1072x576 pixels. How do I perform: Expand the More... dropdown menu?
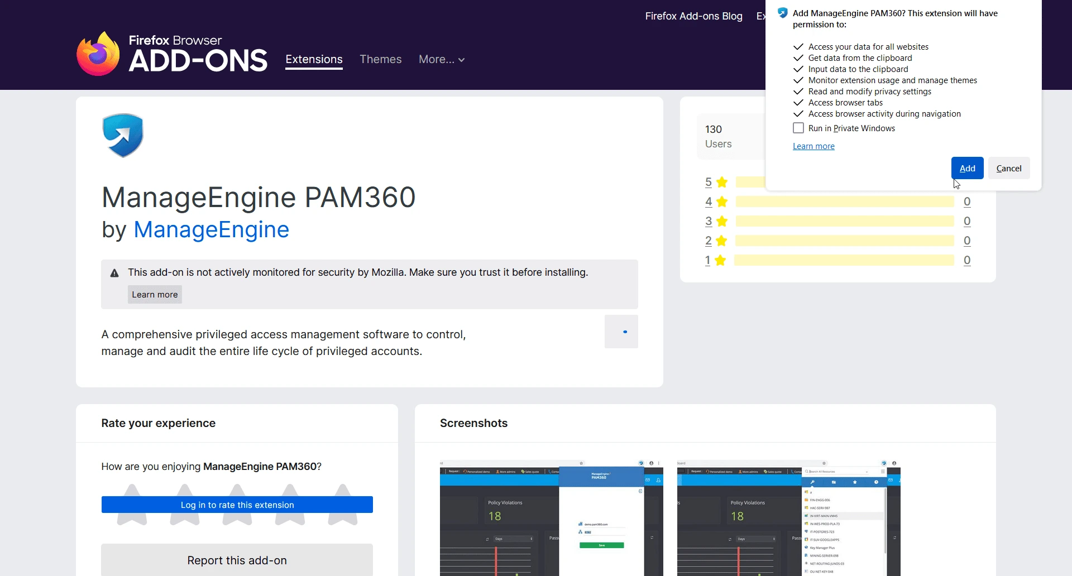(442, 59)
